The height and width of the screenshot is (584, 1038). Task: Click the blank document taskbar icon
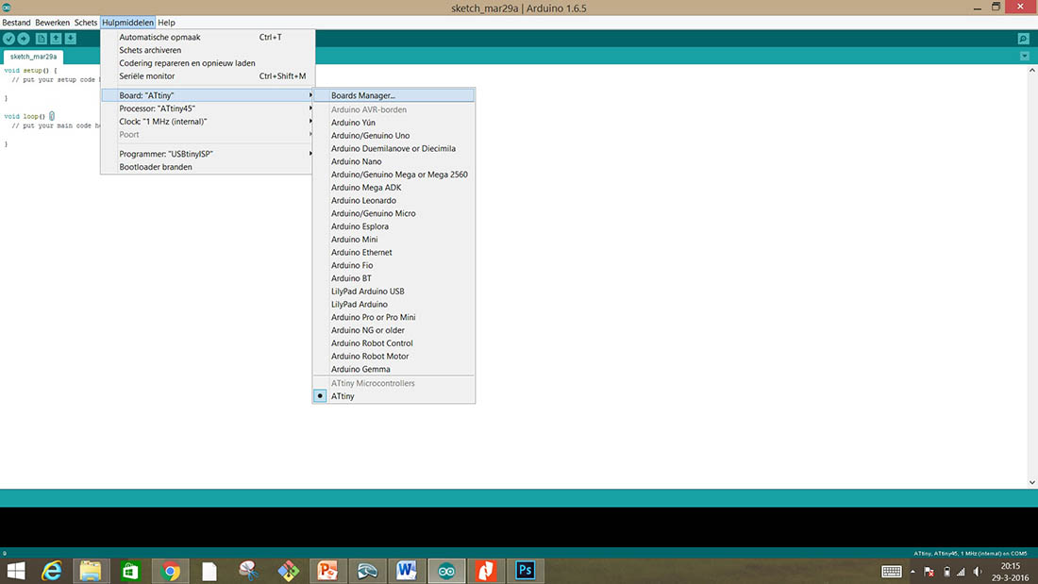[x=209, y=570]
